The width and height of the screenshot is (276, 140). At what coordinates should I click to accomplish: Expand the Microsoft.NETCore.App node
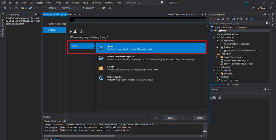pyautogui.click(x=220, y=44)
